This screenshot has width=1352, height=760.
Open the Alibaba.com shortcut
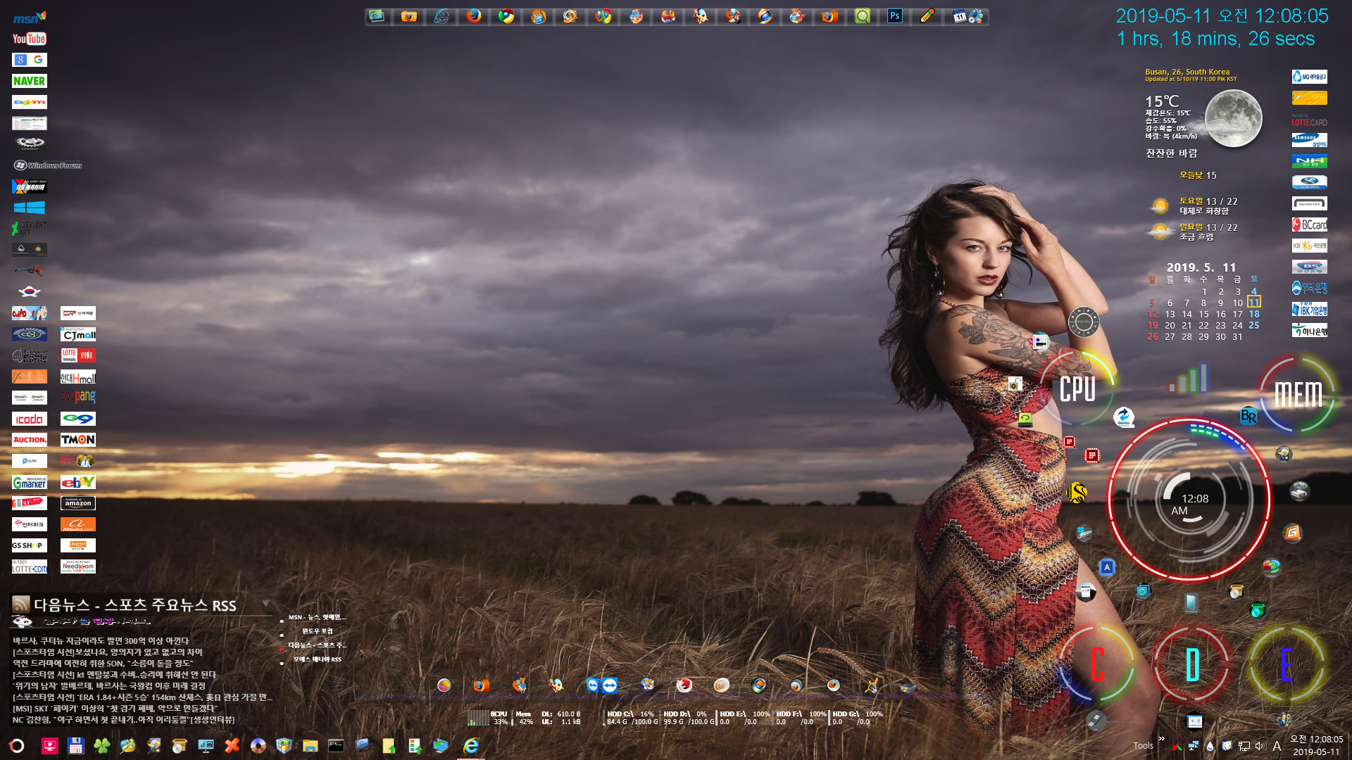(x=78, y=524)
